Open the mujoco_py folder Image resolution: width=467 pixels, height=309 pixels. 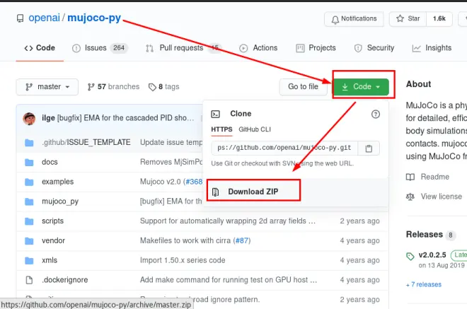point(60,202)
